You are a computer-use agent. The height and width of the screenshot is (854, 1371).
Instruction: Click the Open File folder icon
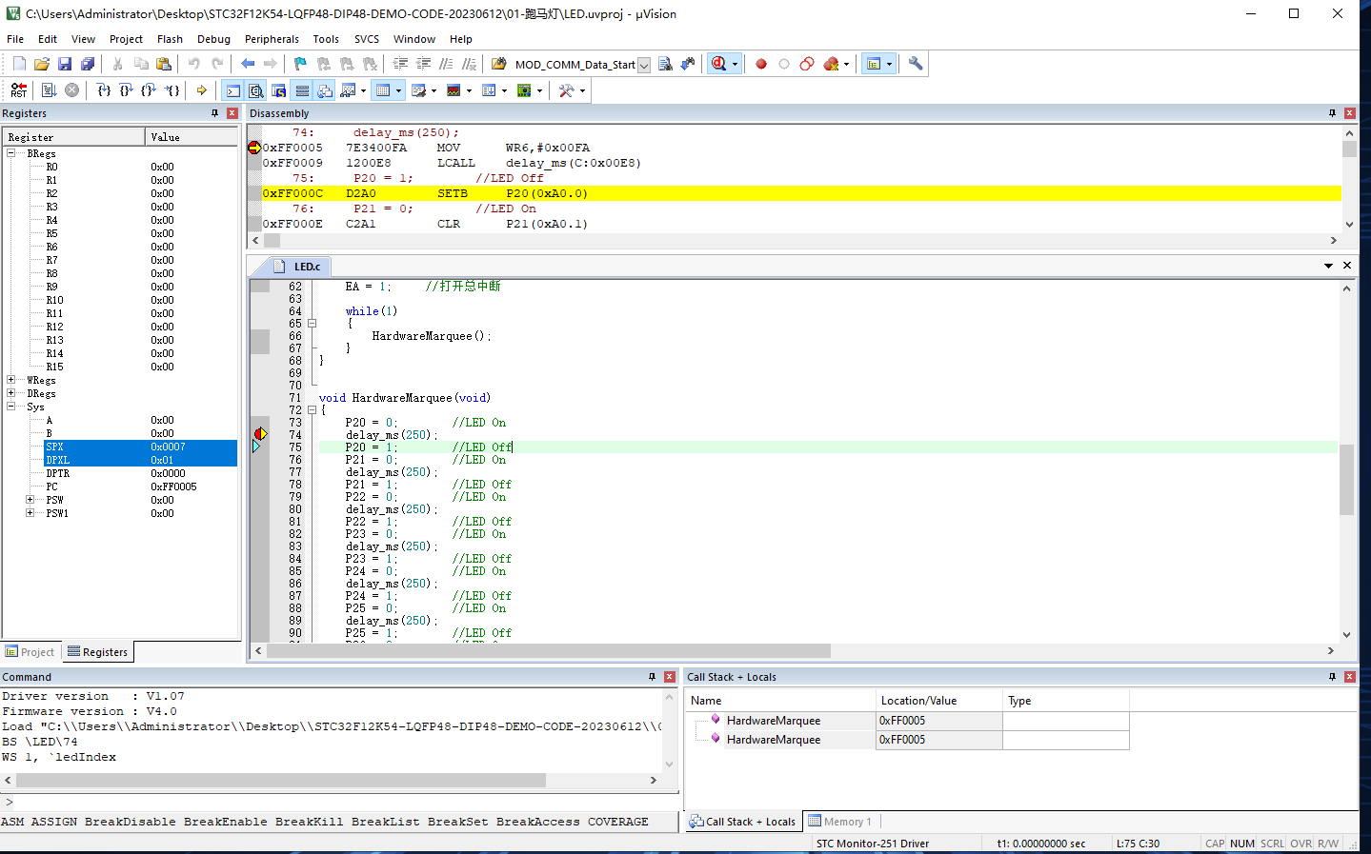point(42,64)
